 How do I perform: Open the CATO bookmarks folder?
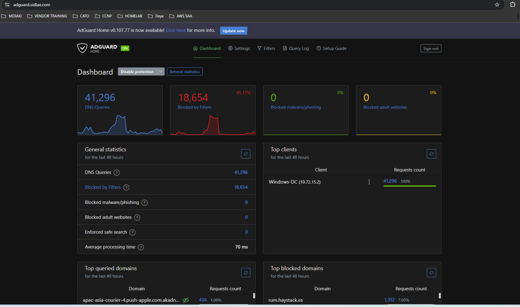81,16
